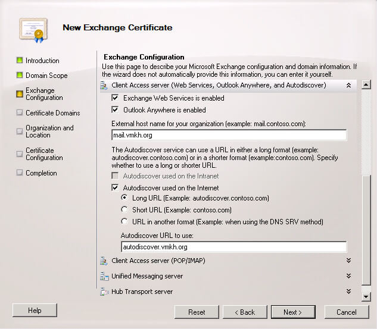Click the Domain Scope wizard step label
Viewport: 377px width, 329px height.
(x=46, y=76)
